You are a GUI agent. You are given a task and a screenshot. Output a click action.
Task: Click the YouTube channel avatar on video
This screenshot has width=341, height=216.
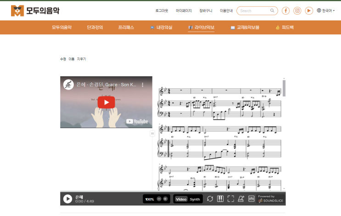tap(68, 85)
